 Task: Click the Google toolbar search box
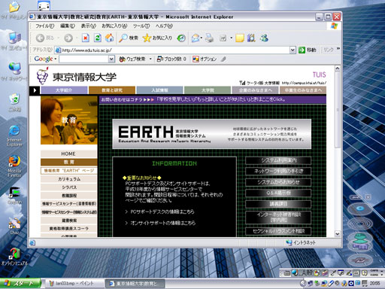84,59
